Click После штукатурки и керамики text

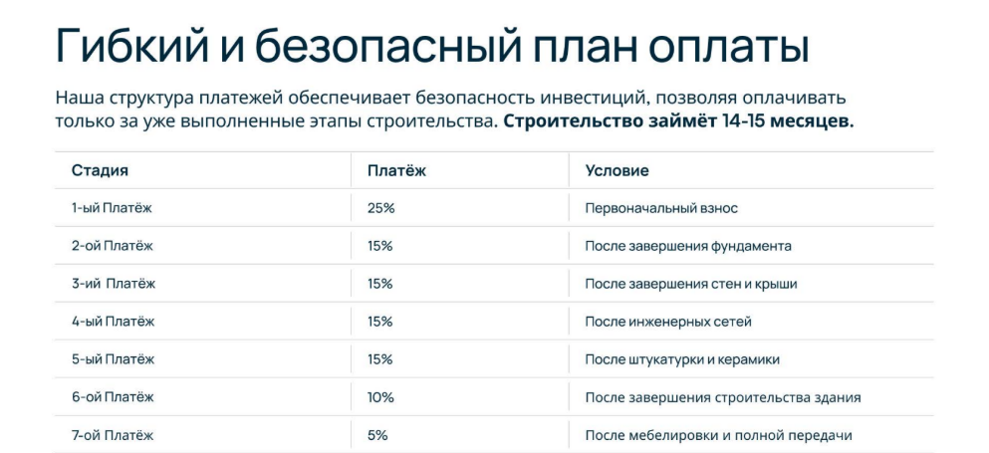click(682, 360)
